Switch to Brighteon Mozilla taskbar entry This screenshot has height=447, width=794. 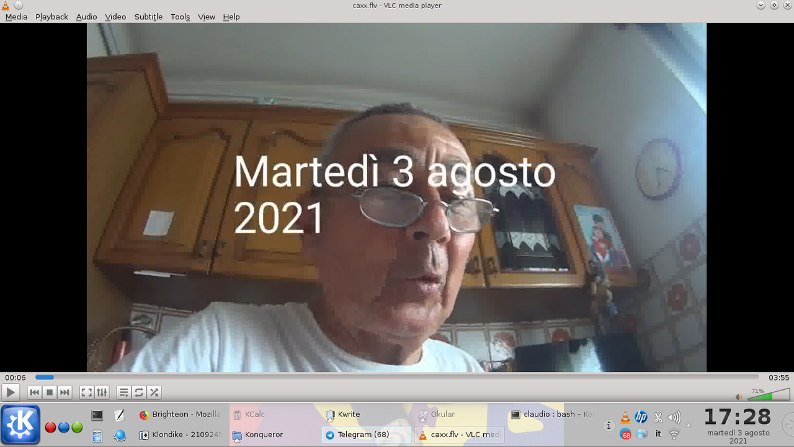coord(180,414)
